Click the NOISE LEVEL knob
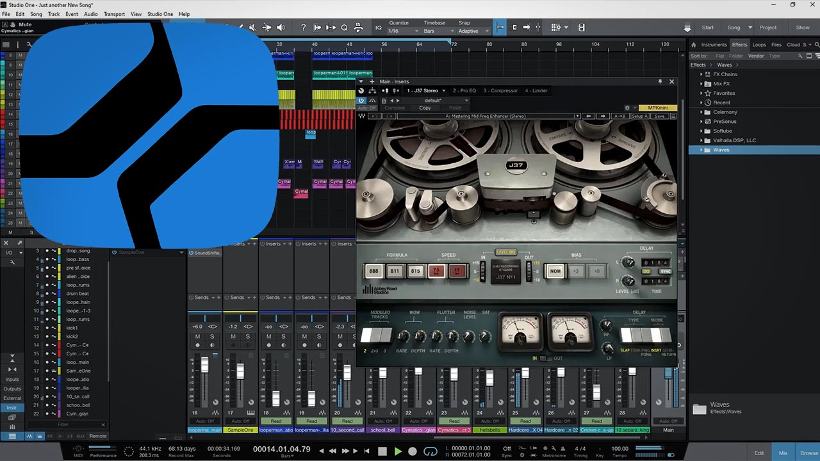Image resolution: width=820 pixels, height=461 pixels. click(469, 337)
